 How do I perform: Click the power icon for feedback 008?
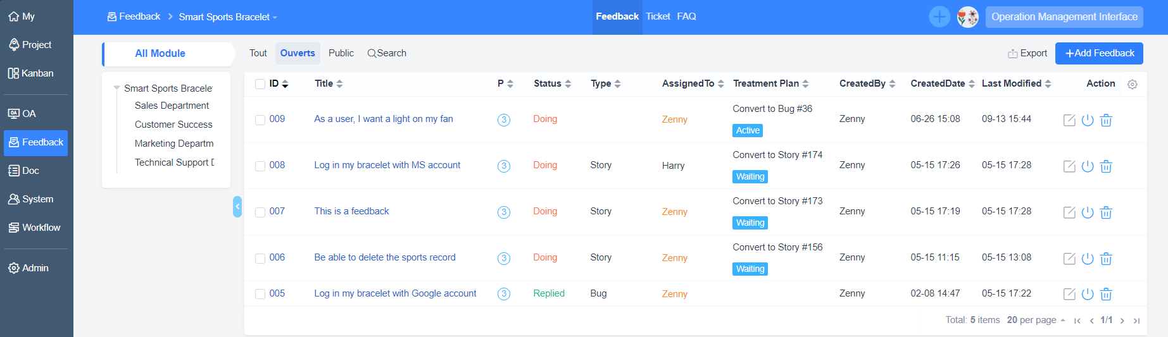(1088, 166)
